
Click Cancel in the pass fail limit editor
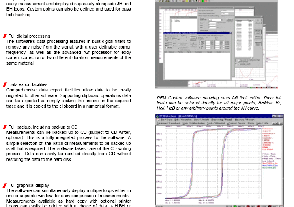[x=193, y=46]
